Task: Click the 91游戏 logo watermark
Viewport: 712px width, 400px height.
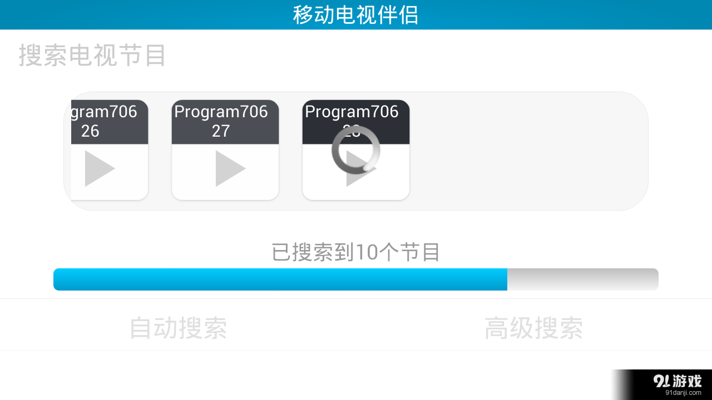Action: [678, 381]
